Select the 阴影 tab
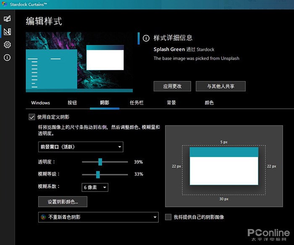The height and width of the screenshot is (245, 294). point(105,103)
